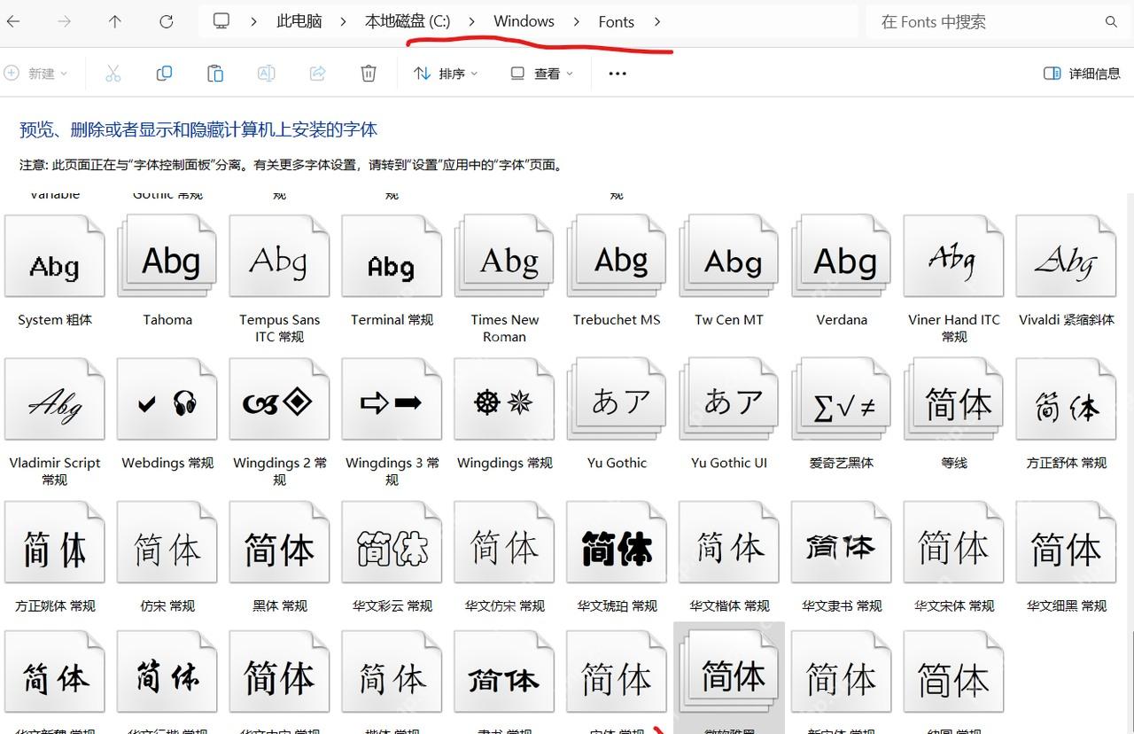1134x734 pixels.
Task: Click the search magnifier icon
Action: point(1111,21)
